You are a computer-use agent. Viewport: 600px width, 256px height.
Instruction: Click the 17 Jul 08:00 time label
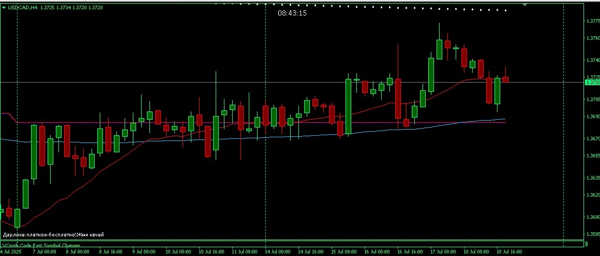point(443,252)
